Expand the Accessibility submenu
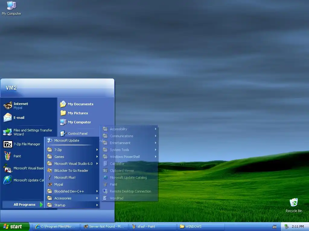The height and width of the screenshot is (231, 309). tap(129, 129)
